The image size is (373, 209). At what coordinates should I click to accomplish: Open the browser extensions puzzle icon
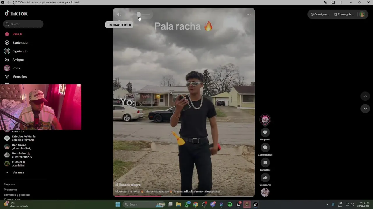click(x=333, y=3)
